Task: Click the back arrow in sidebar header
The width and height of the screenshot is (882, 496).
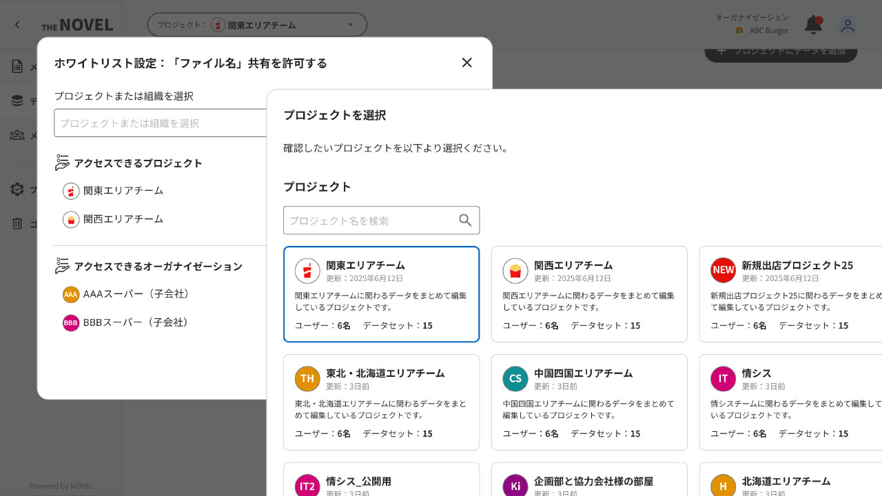Action: point(17,25)
